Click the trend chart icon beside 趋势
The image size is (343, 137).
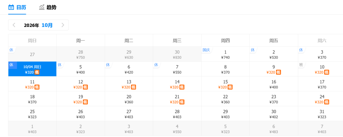click(42, 7)
